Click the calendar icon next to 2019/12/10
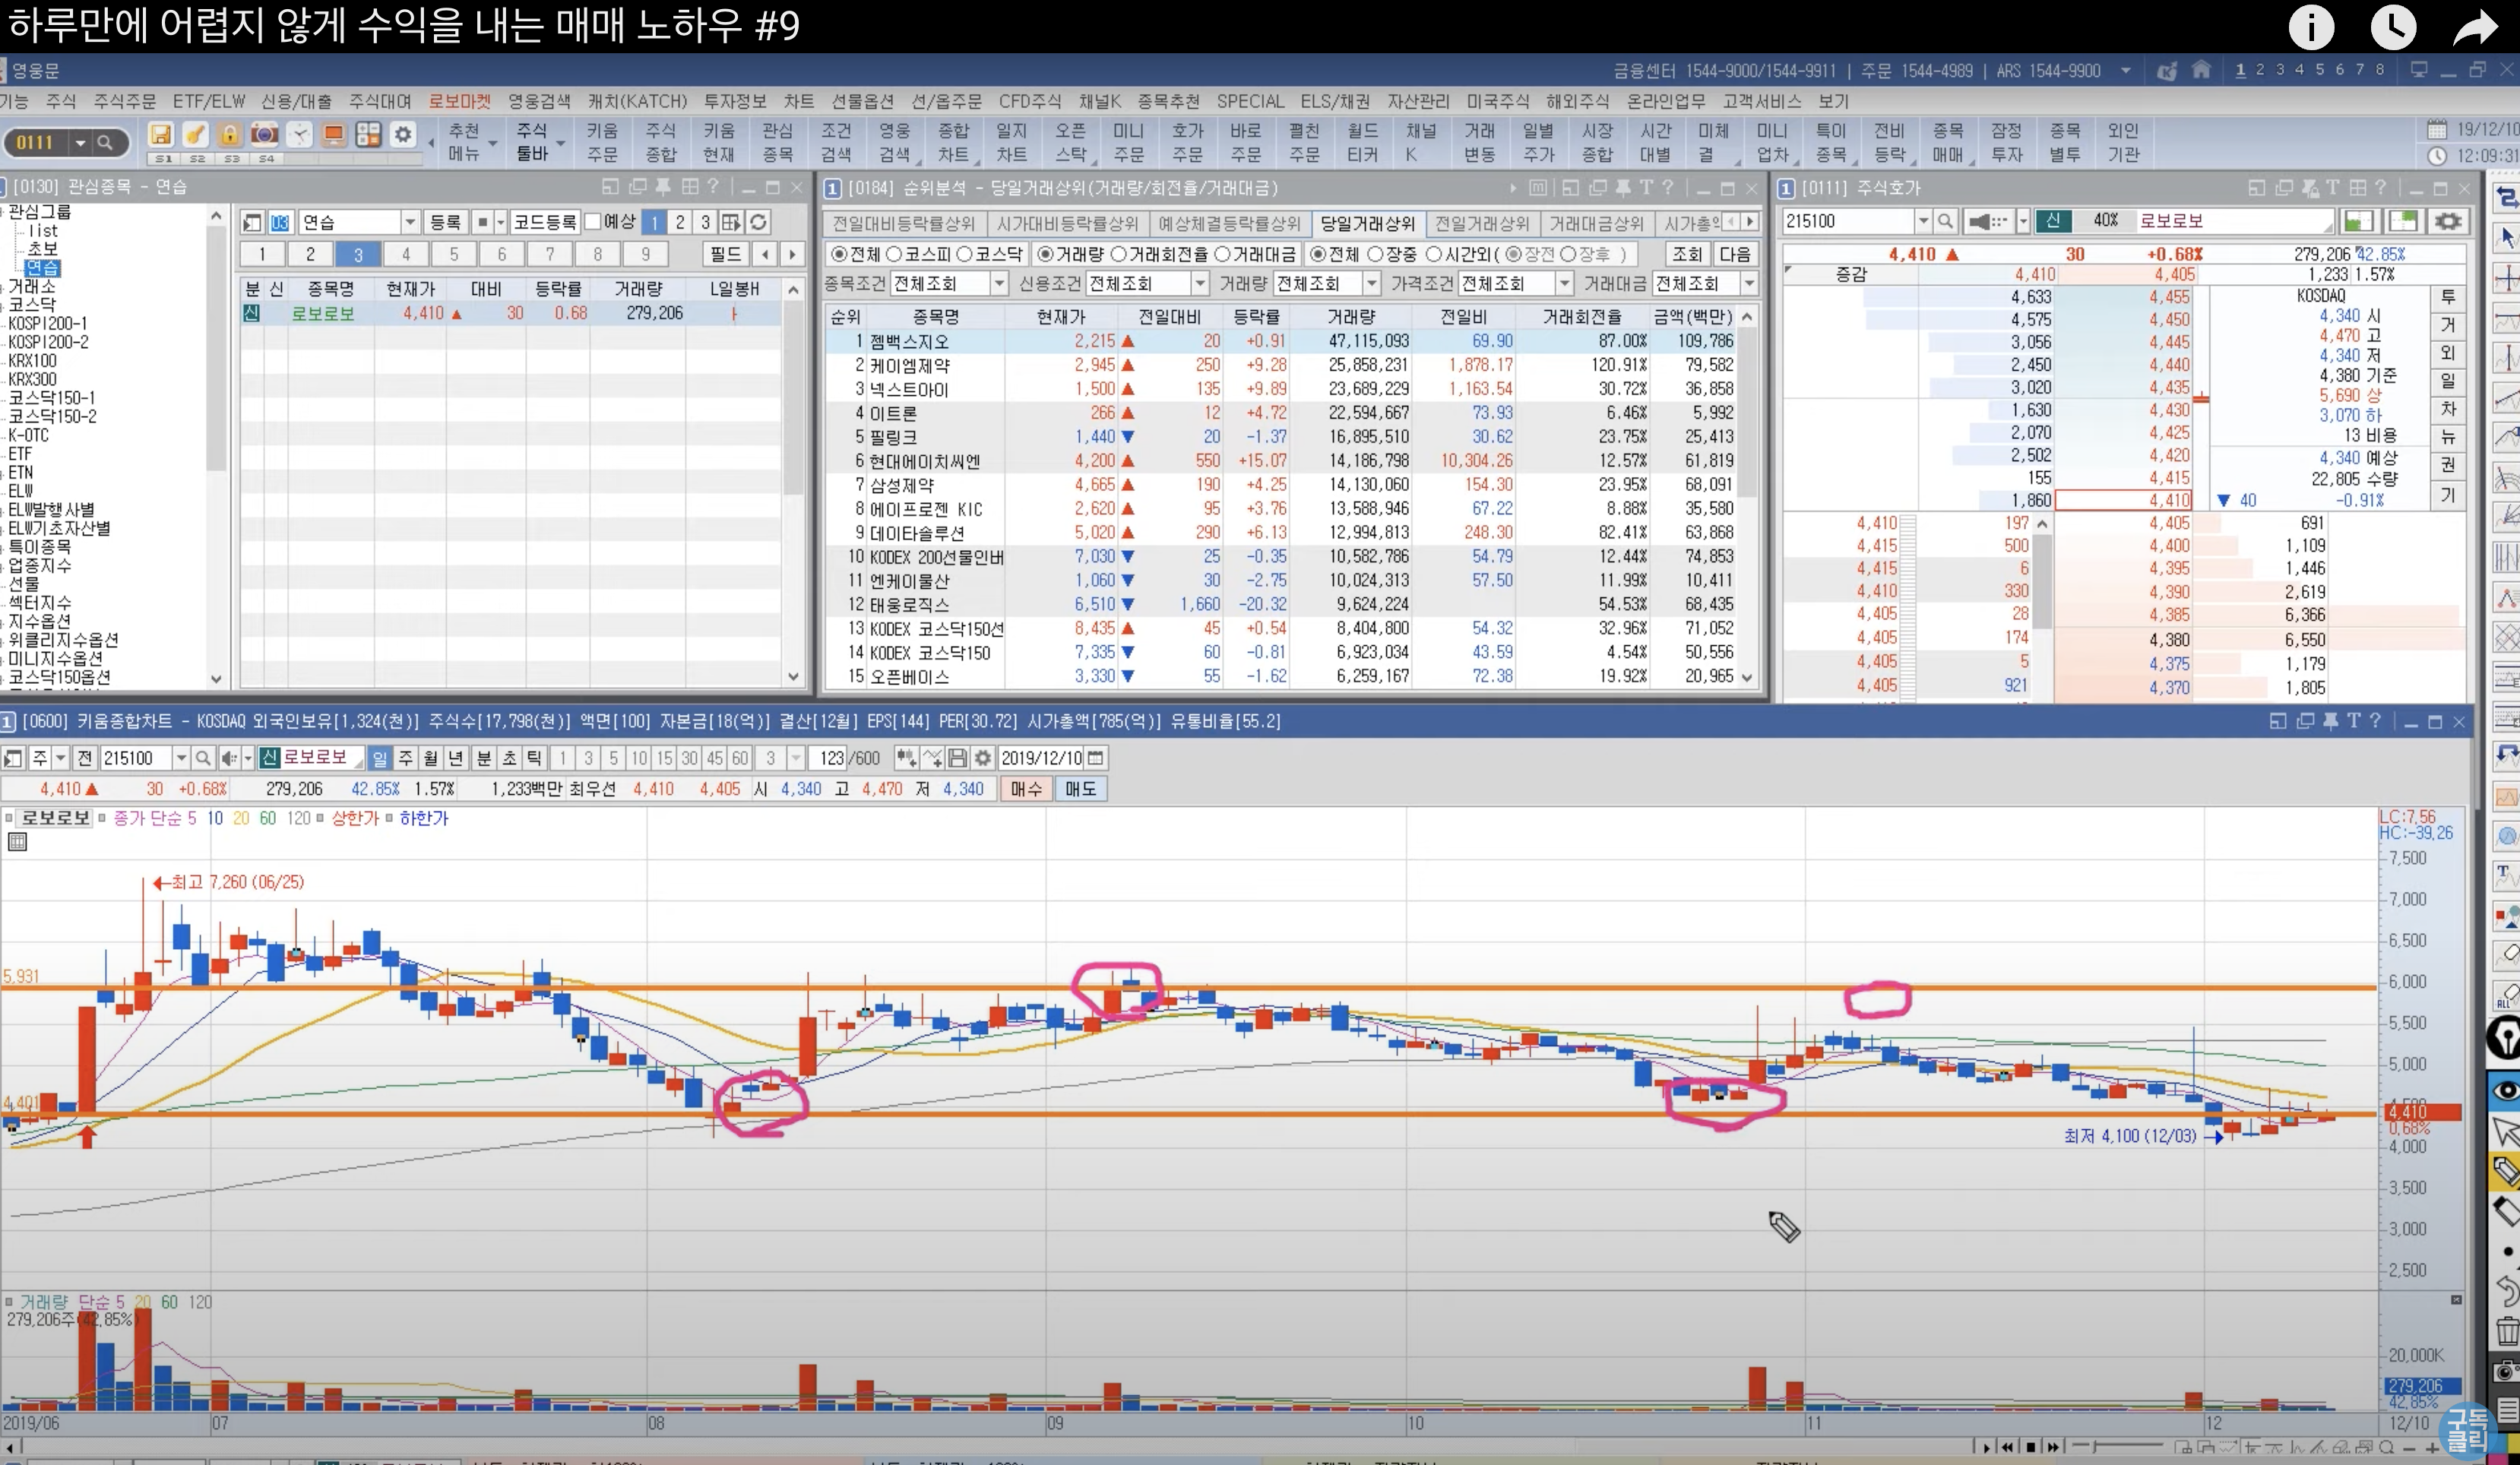 (x=1096, y=758)
